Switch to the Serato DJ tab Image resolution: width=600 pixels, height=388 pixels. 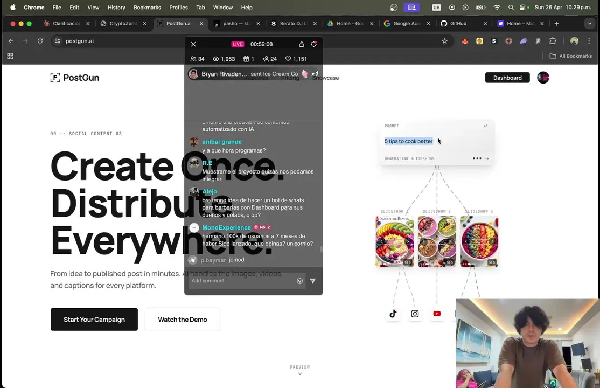[x=293, y=23]
